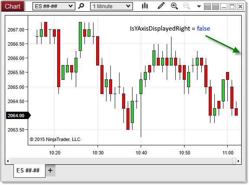Click the Chart title label
The image size is (249, 185).
pos(13,6)
